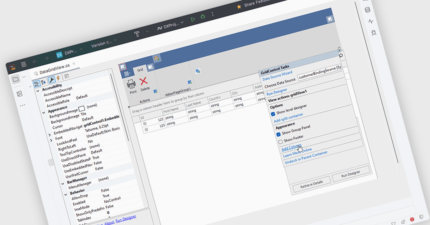The height and width of the screenshot is (225, 430).
Task: Click Undock in Parent Container
Action: tap(306, 158)
